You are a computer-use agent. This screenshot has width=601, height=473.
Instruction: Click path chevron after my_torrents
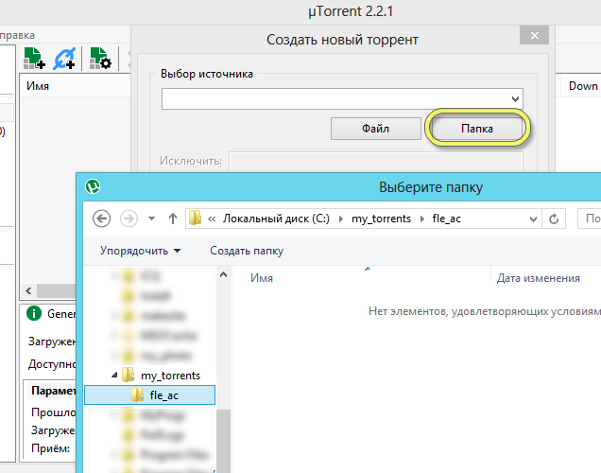tap(422, 219)
